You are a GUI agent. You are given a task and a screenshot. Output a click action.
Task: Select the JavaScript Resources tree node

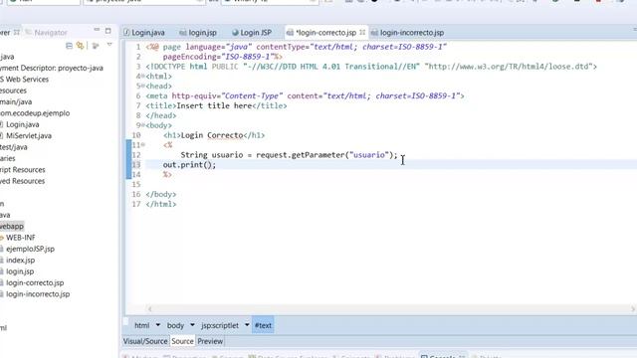(x=23, y=170)
